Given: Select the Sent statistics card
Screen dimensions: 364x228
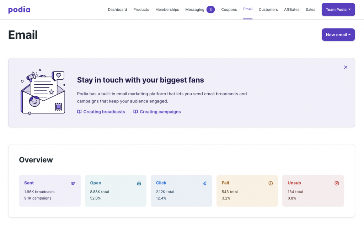Looking at the screenshot, I should tap(50, 191).
